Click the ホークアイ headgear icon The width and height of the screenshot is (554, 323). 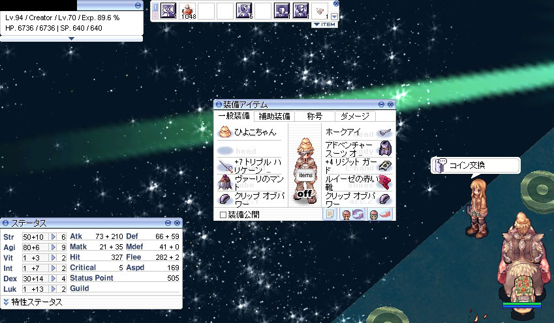point(384,133)
